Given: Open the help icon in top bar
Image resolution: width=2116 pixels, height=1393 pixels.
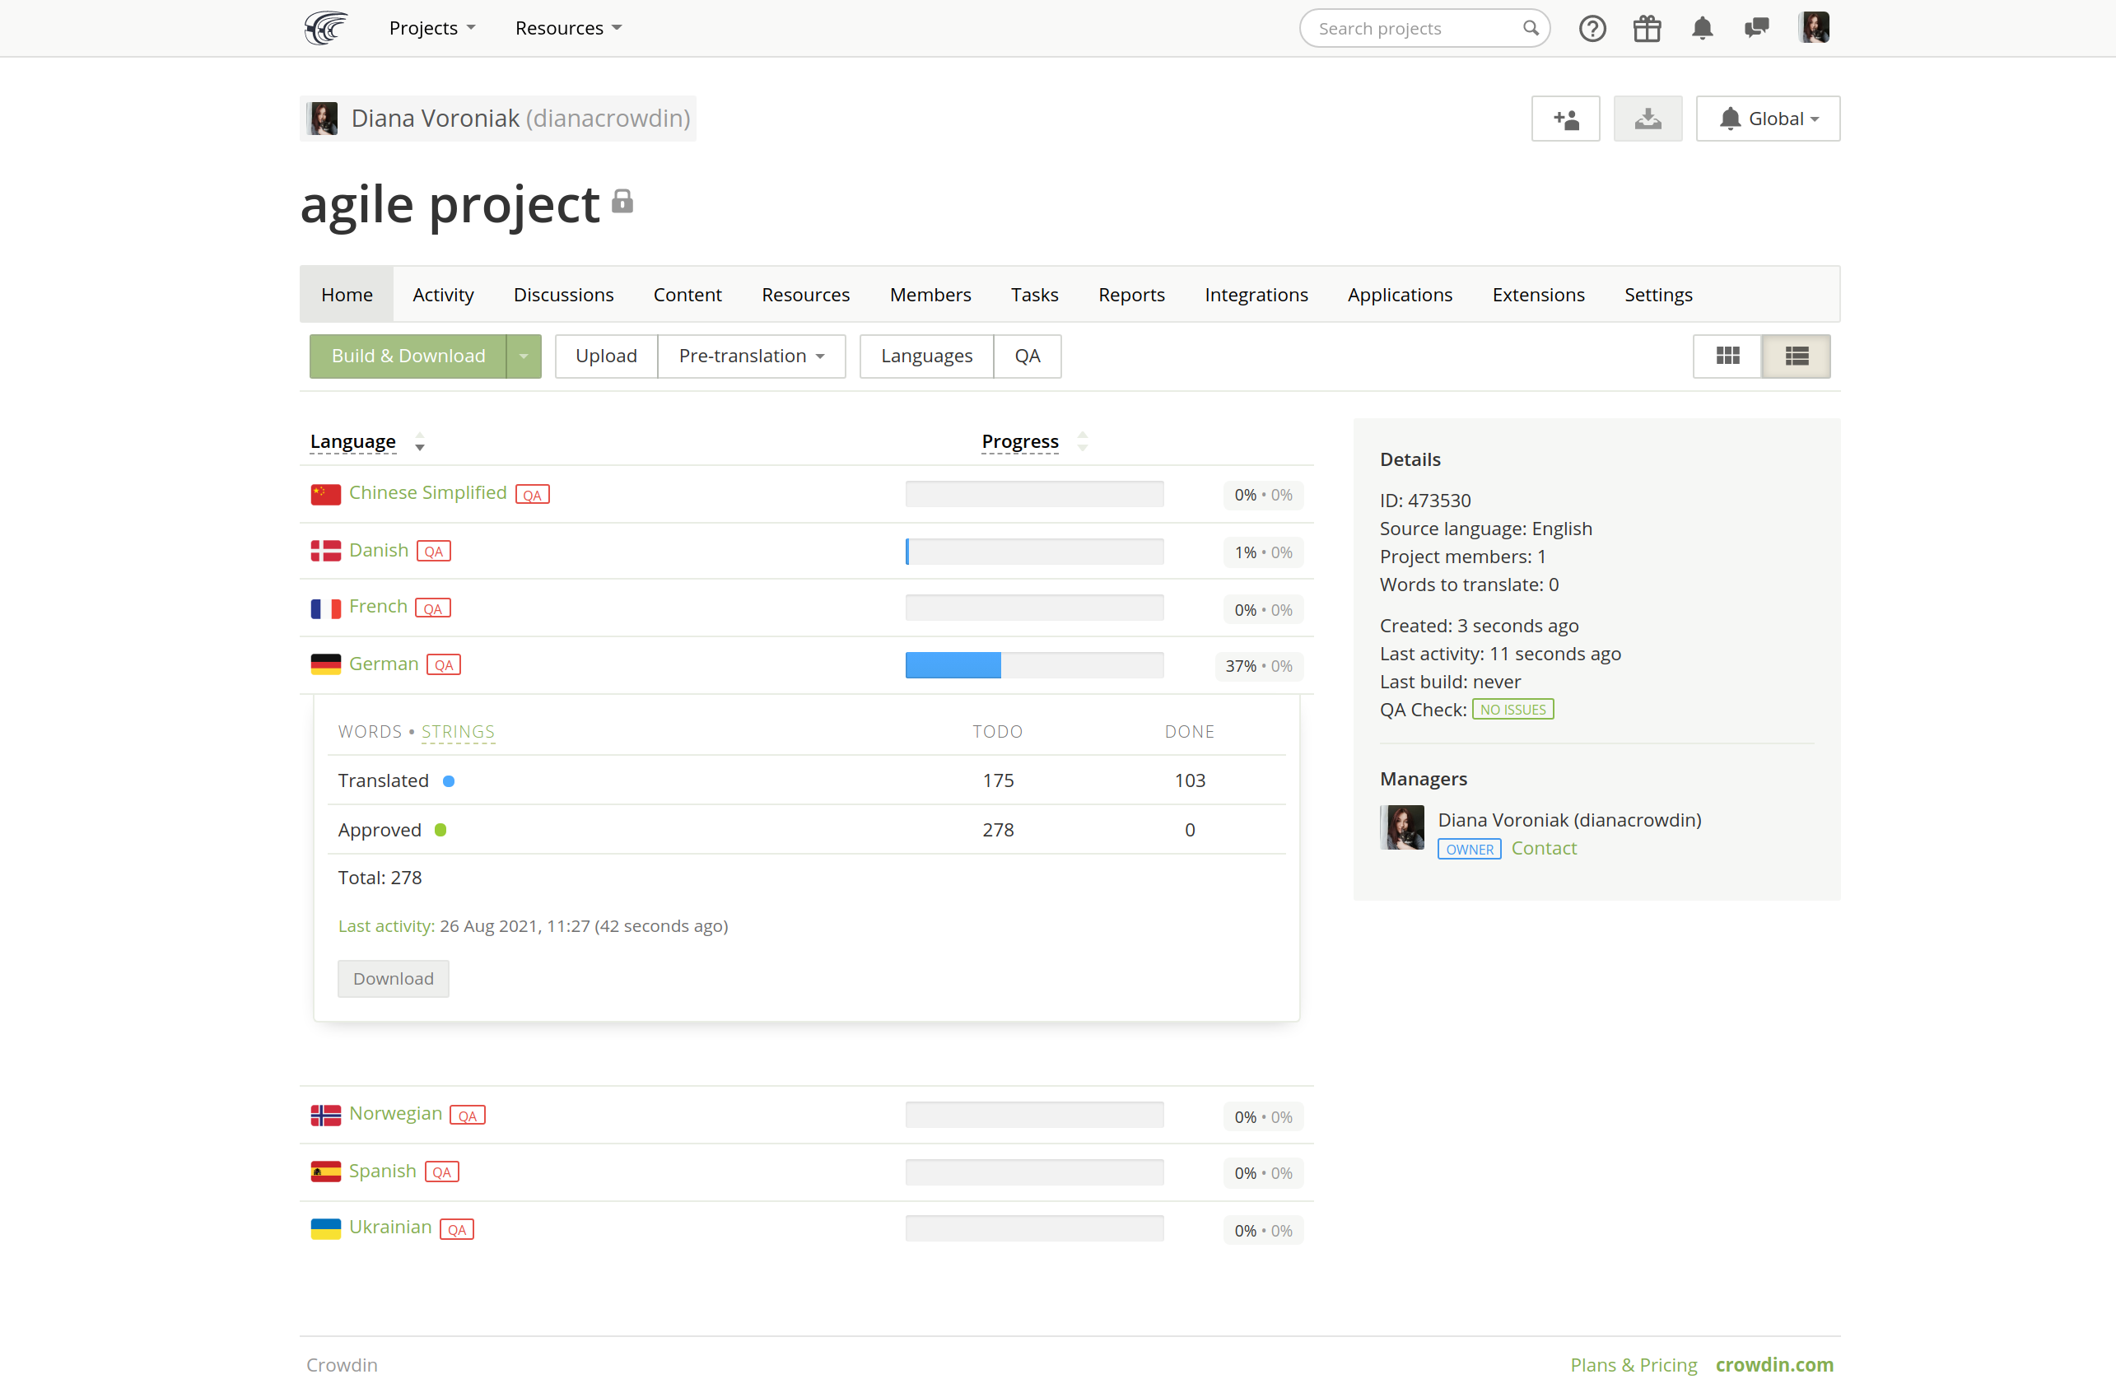Looking at the screenshot, I should pyautogui.click(x=1592, y=27).
